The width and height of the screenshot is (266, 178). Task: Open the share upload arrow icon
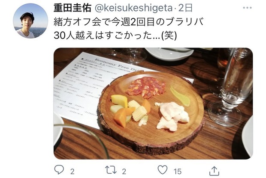tap(214, 171)
